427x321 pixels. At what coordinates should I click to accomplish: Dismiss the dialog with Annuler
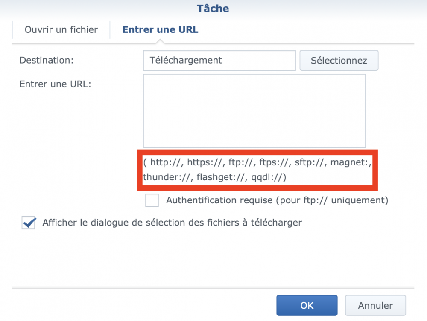click(375, 305)
